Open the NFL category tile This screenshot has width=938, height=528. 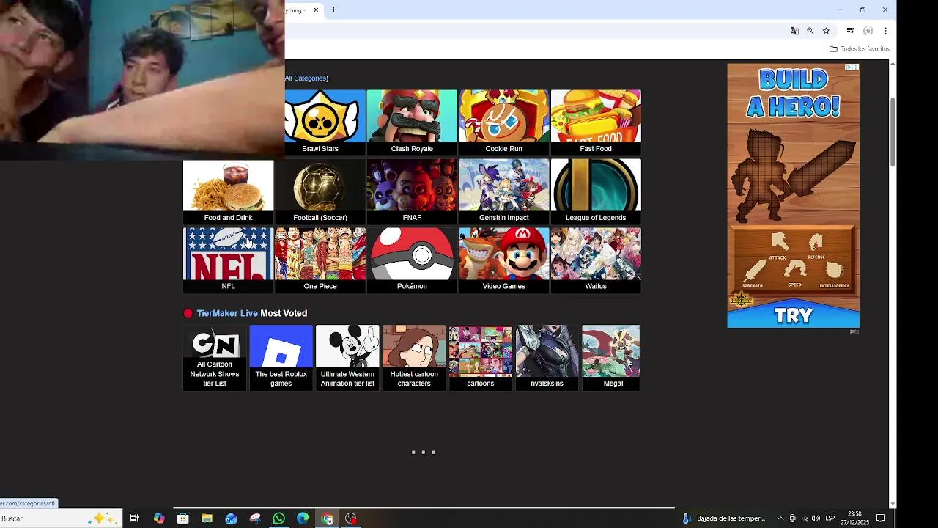pos(228,260)
